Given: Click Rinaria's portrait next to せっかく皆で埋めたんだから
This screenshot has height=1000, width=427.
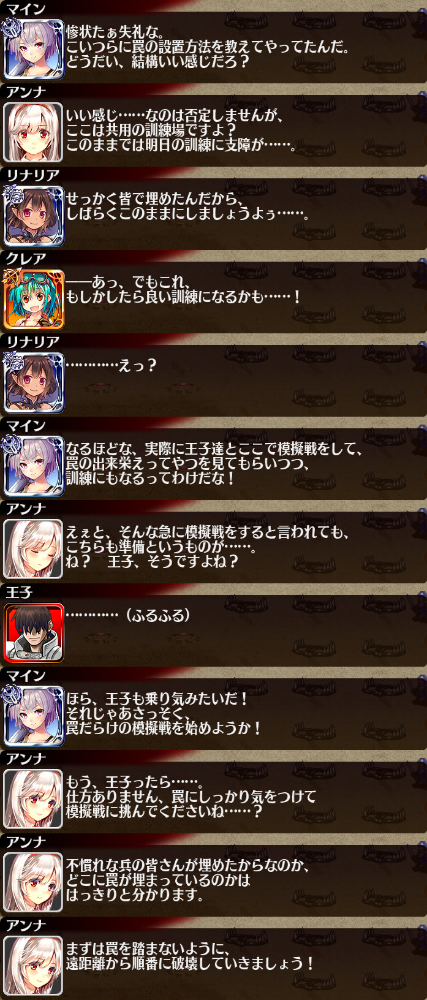Looking at the screenshot, I should click(34, 216).
